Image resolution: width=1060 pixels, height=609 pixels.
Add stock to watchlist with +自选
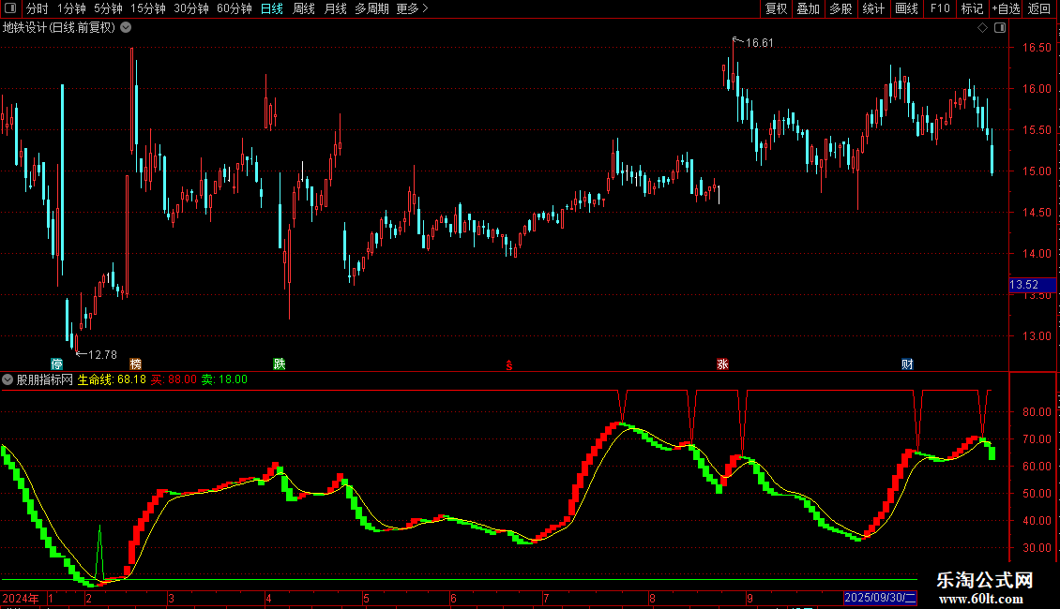coord(1006,8)
